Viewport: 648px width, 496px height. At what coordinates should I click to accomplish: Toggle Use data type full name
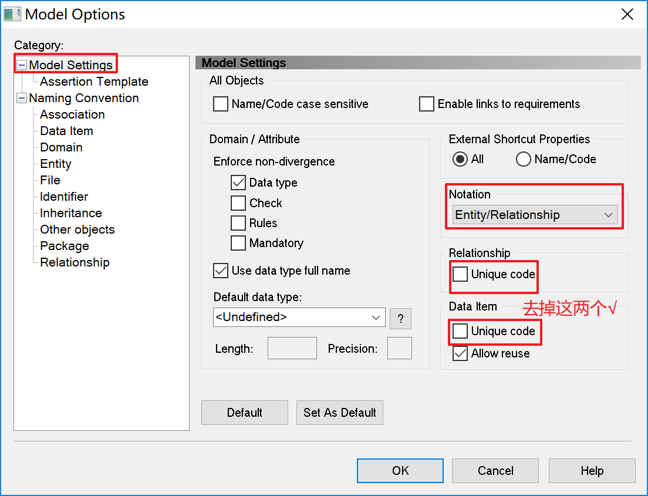(x=221, y=271)
